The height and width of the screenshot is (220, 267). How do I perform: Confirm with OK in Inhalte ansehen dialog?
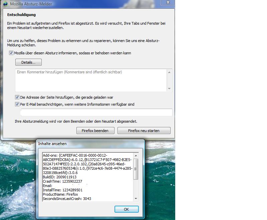point(126,209)
